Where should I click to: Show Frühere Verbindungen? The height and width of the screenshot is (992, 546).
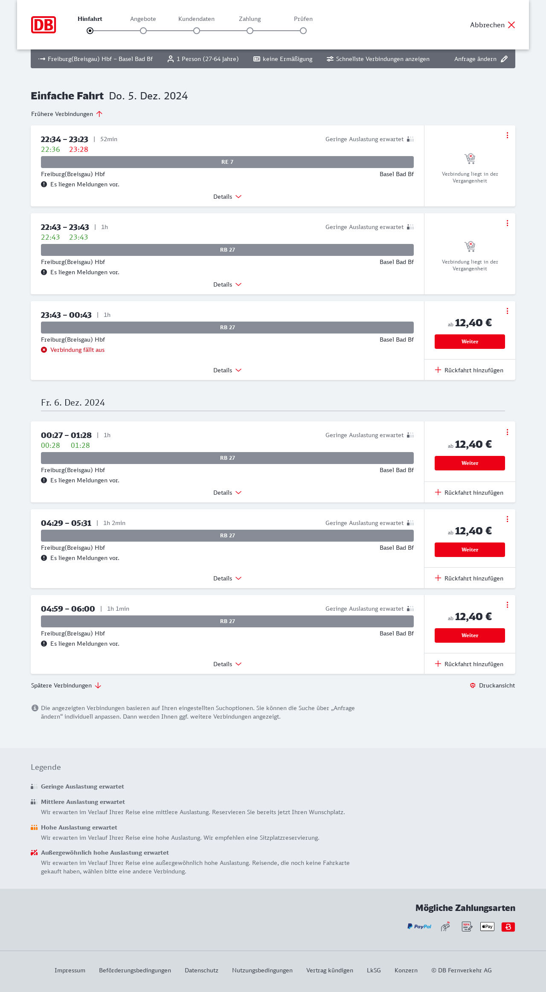67,114
